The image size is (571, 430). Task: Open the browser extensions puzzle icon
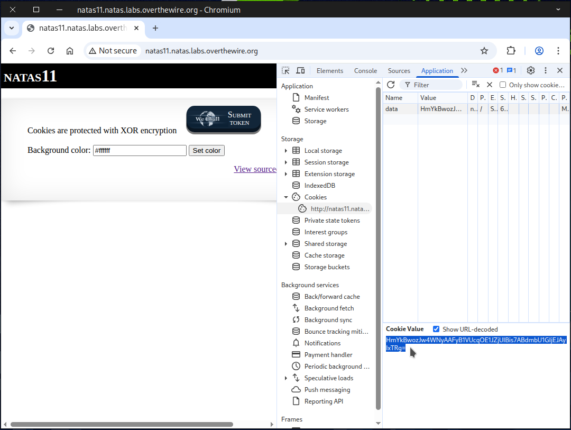[511, 51]
